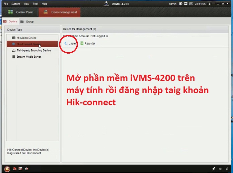Click the Device Management tab icon
Image resolution: width=233 pixels, height=173 pixels.
click(45, 12)
